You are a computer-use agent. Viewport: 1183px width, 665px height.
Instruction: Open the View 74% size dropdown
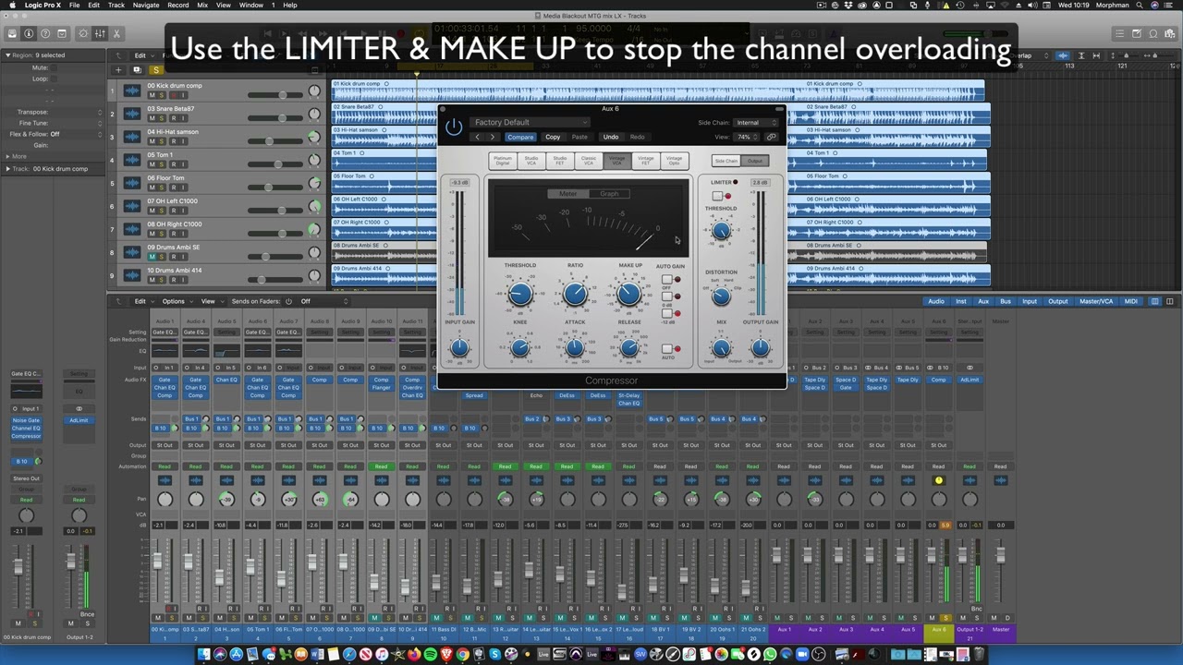744,137
